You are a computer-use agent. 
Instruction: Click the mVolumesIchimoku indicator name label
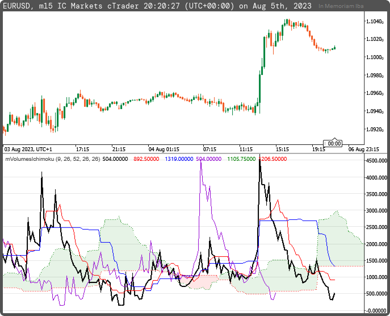tap(52, 160)
